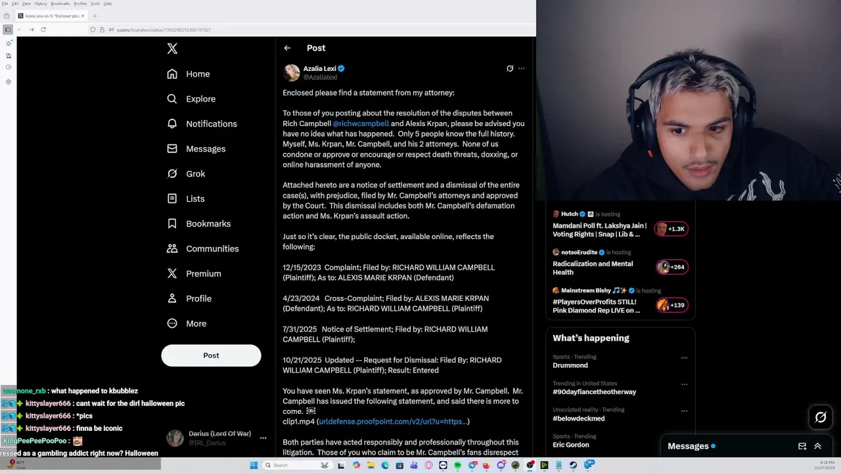This screenshot has width=841, height=473.
Task: Open options dots for #90dayfiancetheotherway trend
Action: point(684,384)
